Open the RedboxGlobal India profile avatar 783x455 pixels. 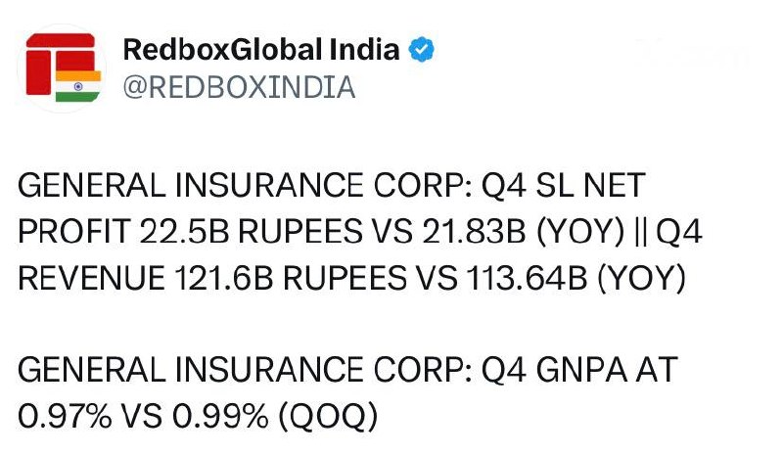click(62, 68)
